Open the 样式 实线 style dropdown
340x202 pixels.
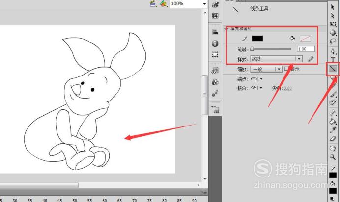(x=276, y=59)
